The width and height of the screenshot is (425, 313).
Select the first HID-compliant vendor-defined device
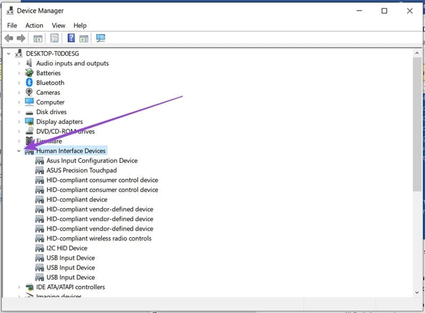pos(99,209)
